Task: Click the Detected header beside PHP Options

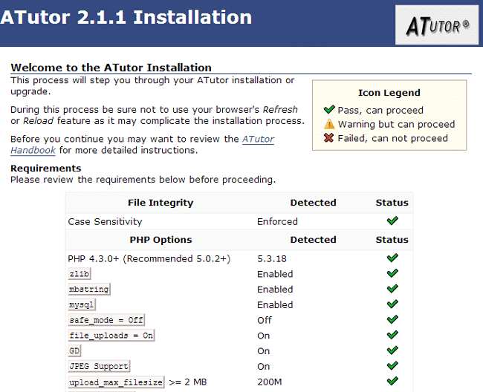Action: (313, 240)
